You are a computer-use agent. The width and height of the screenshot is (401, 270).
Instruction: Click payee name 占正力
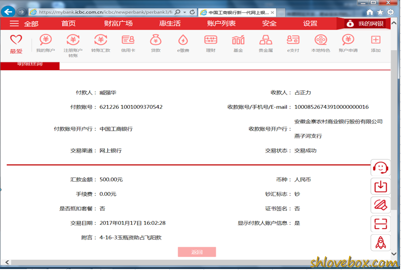click(303, 93)
